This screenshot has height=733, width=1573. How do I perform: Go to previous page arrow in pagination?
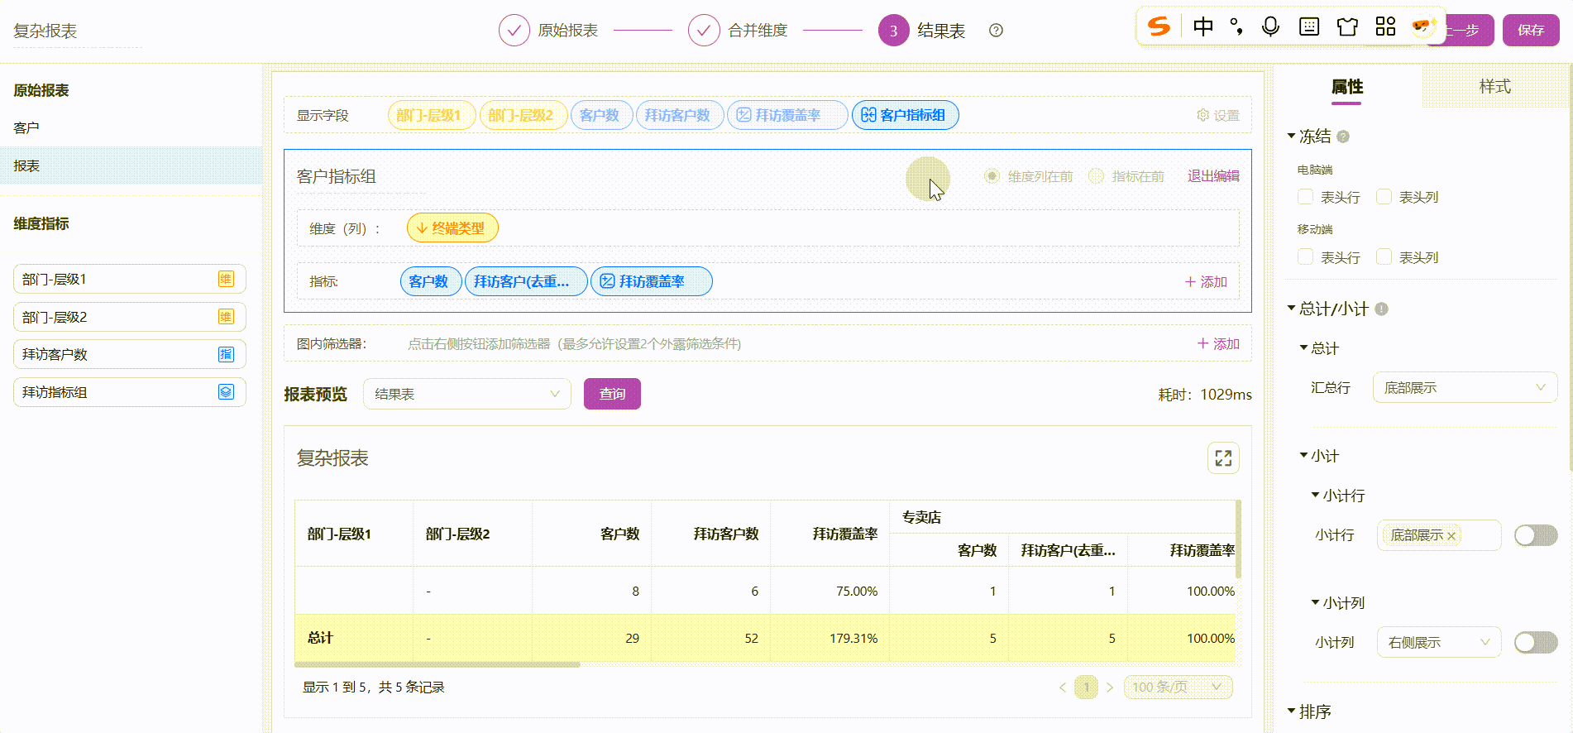coord(1063,687)
